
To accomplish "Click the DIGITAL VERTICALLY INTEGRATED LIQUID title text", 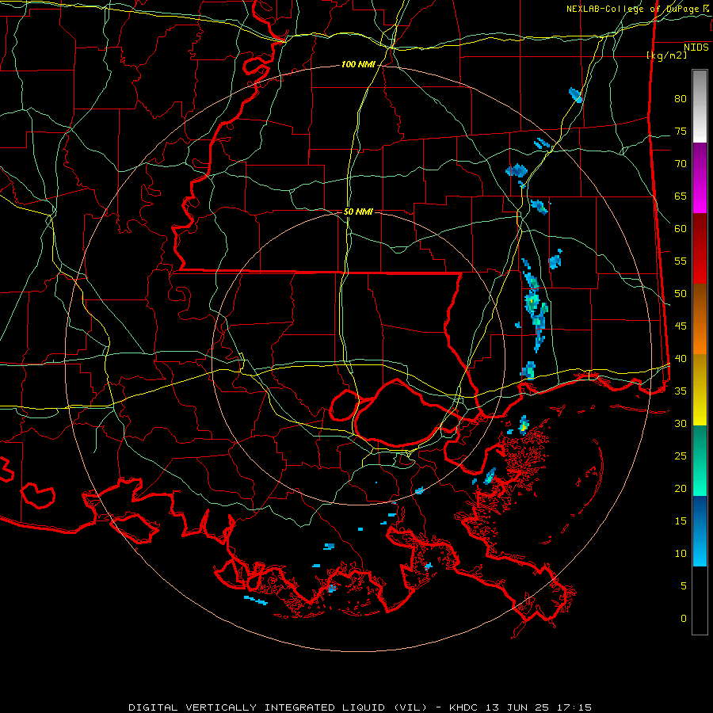I will (x=257, y=707).
